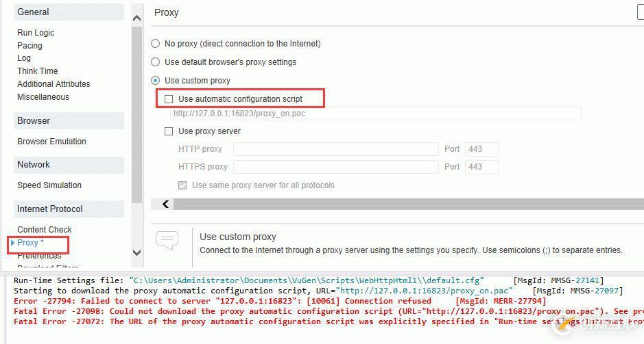Open the Pacing settings page
644x344 pixels.
(x=29, y=46)
